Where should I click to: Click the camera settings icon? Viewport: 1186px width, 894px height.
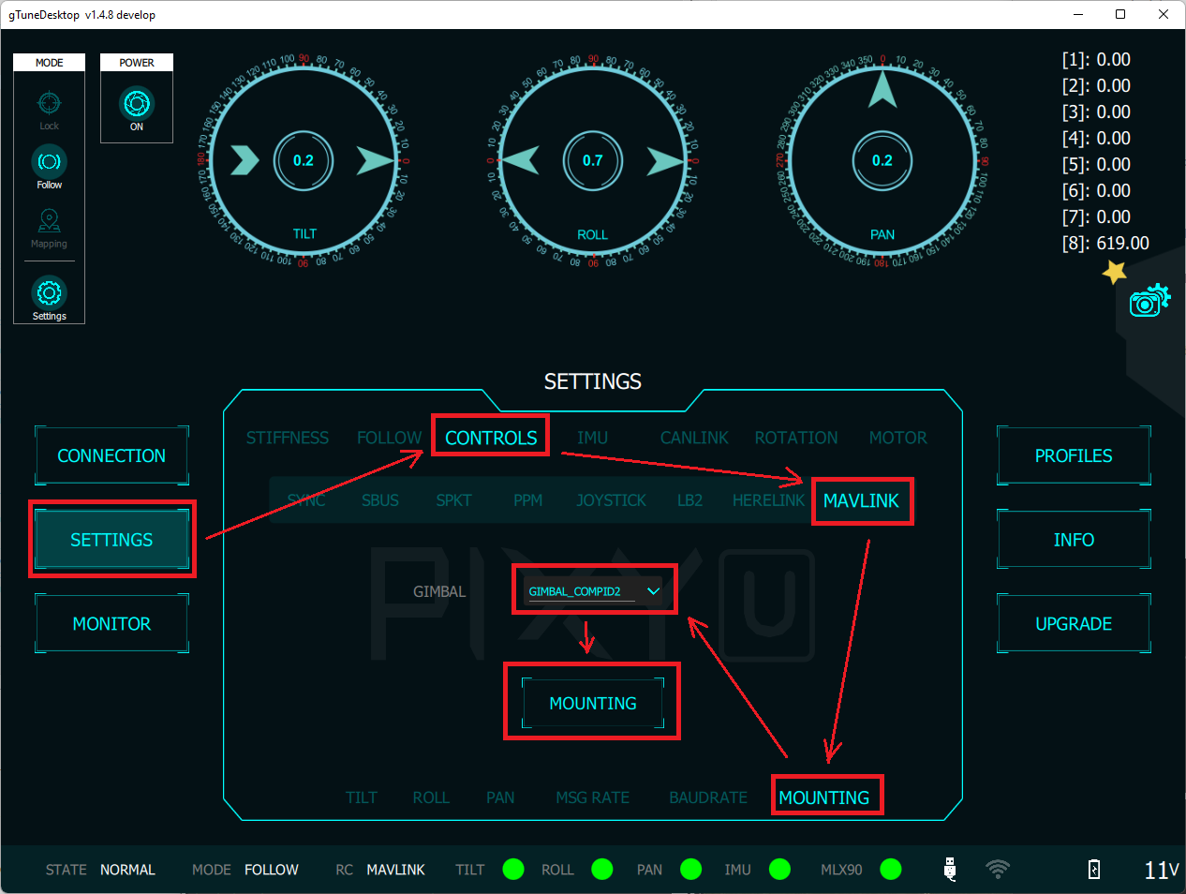[1149, 301]
